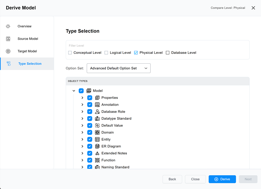The image size is (261, 189).
Task: Enable the Conceptual Level filter checkbox
Action: pyautogui.click(x=70, y=53)
